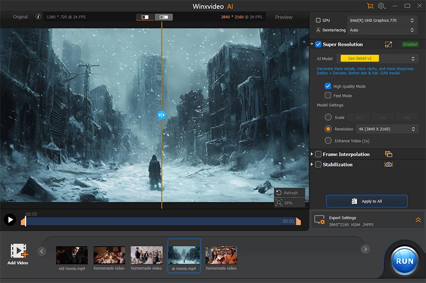Expand the Stabilization section arrow
426x283 pixels.
point(312,164)
